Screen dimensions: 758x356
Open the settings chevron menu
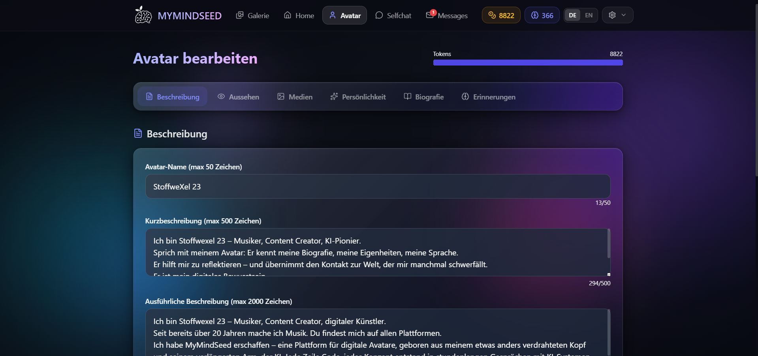click(623, 15)
